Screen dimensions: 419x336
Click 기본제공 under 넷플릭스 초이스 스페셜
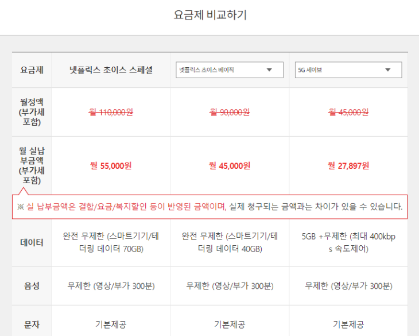tap(111, 325)
